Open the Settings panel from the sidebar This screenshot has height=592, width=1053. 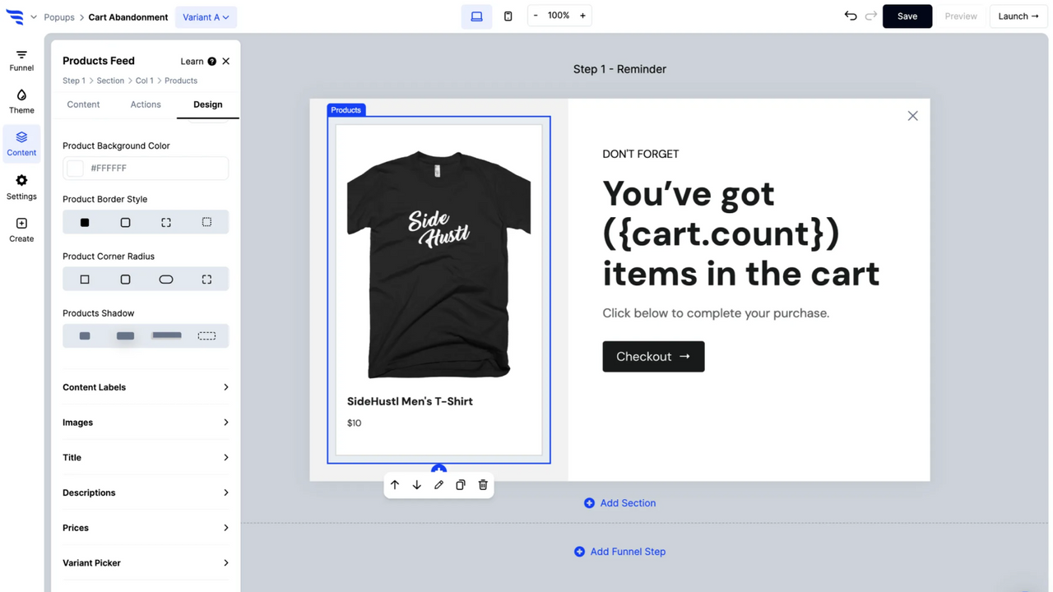tap(21, 185)
